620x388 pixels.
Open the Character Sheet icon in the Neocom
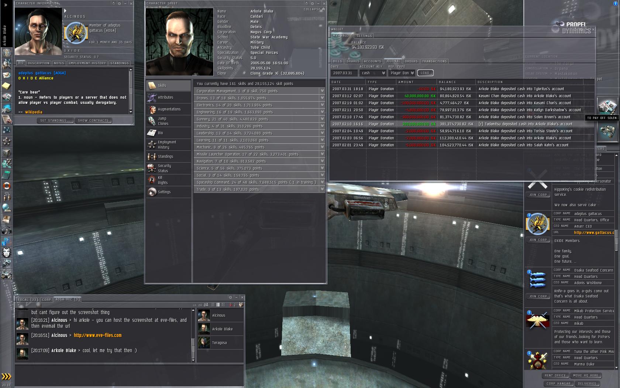coord(7,52)
